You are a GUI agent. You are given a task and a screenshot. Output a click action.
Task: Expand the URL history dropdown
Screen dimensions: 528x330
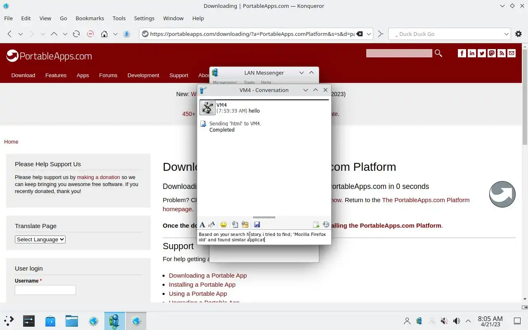coord(369,34)
